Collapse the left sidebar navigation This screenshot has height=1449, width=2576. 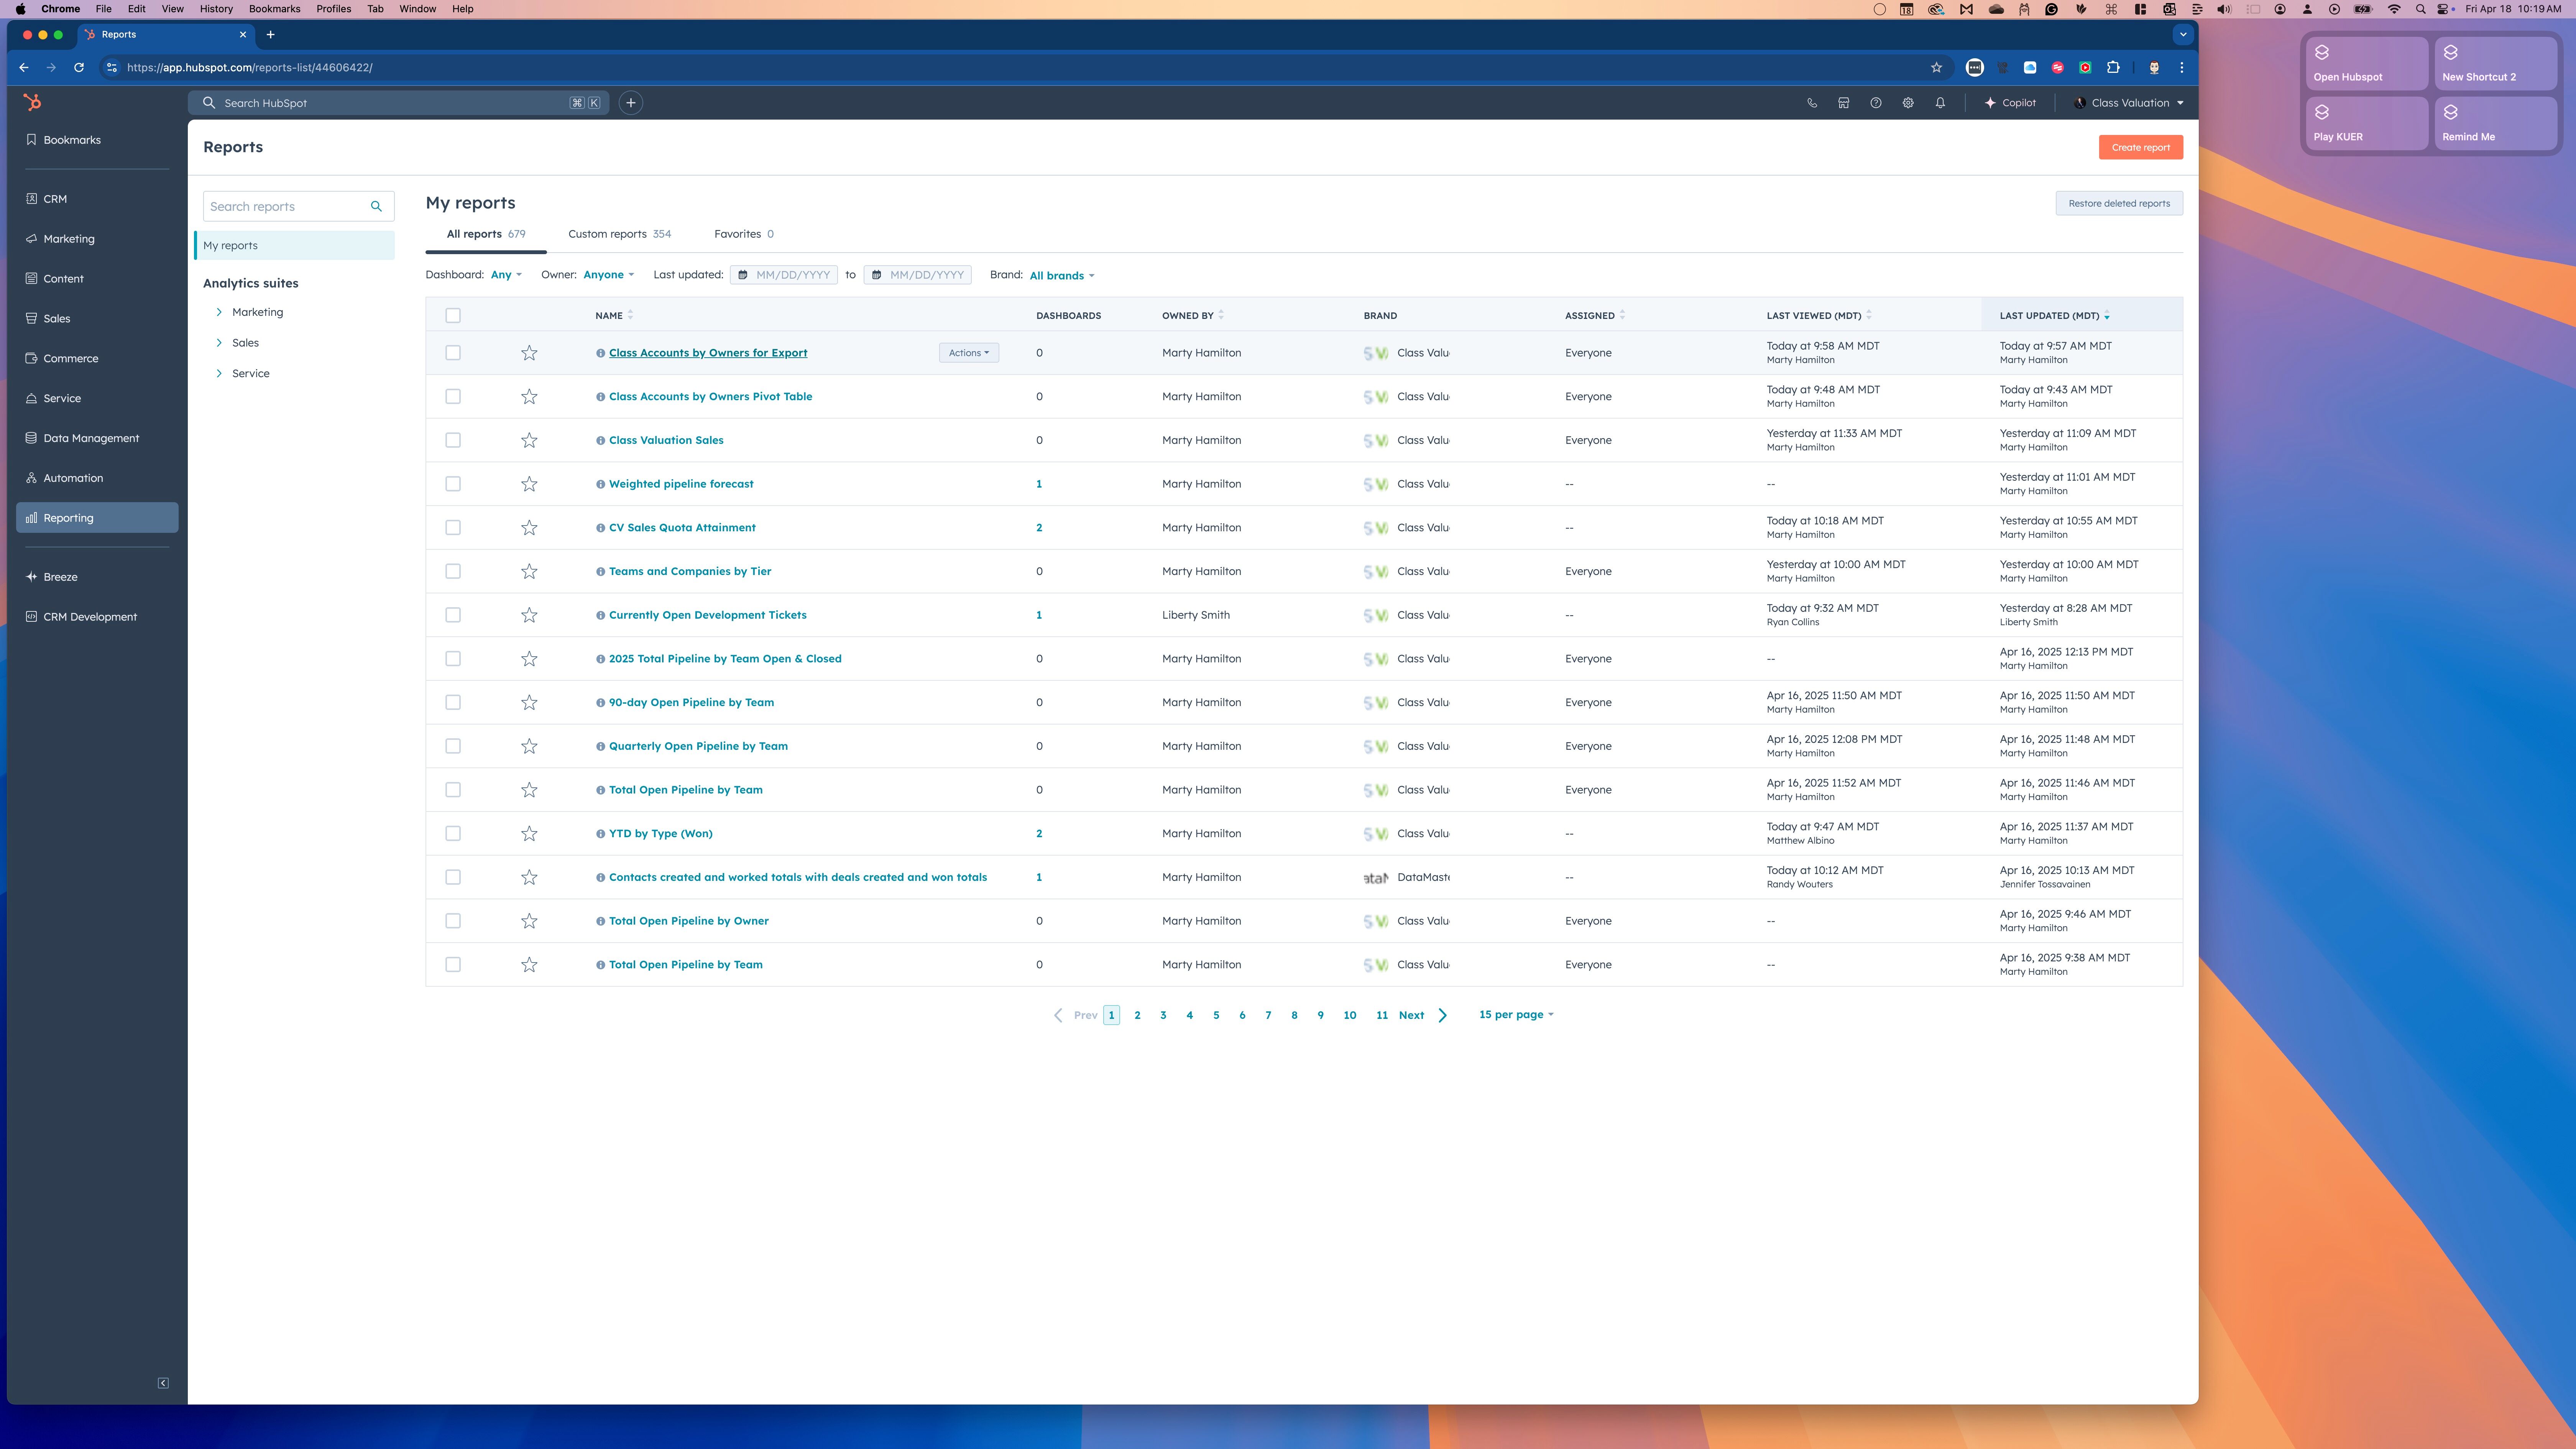(163, 1383)
